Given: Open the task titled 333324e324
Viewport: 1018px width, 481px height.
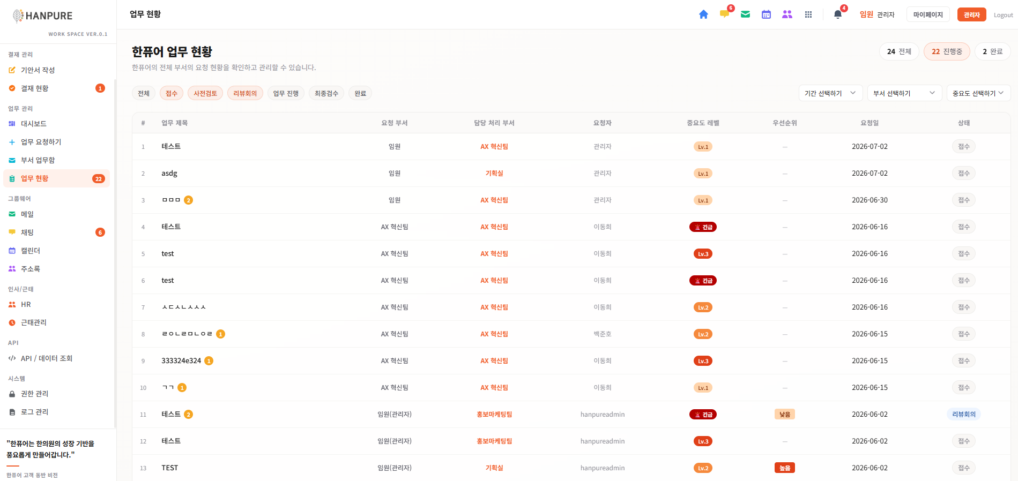Looking at the screenshot, I should (181, 361).
